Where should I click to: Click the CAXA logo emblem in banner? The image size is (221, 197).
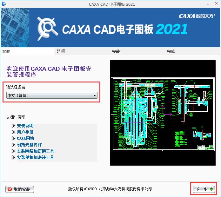(x=47, y=29)
